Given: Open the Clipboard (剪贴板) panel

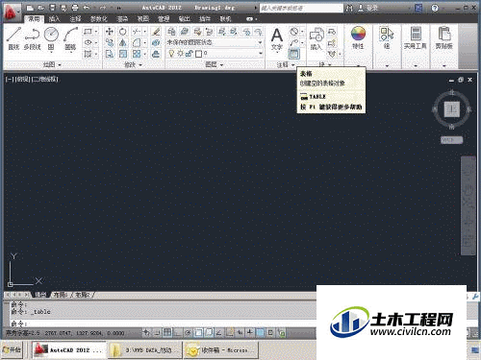Looking at the screenshot, I should coord(443,37).
